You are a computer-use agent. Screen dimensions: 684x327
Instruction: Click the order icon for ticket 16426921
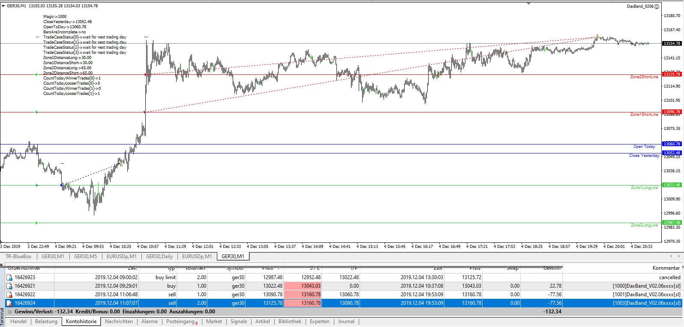[9, 286]
